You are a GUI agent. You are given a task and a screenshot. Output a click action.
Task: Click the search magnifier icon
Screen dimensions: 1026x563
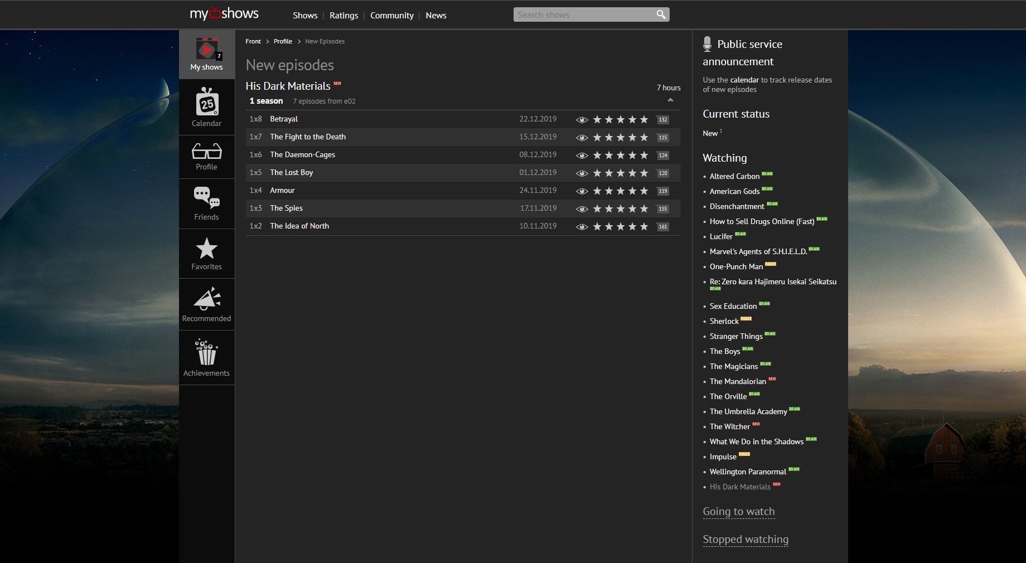[x=661, y=14]
